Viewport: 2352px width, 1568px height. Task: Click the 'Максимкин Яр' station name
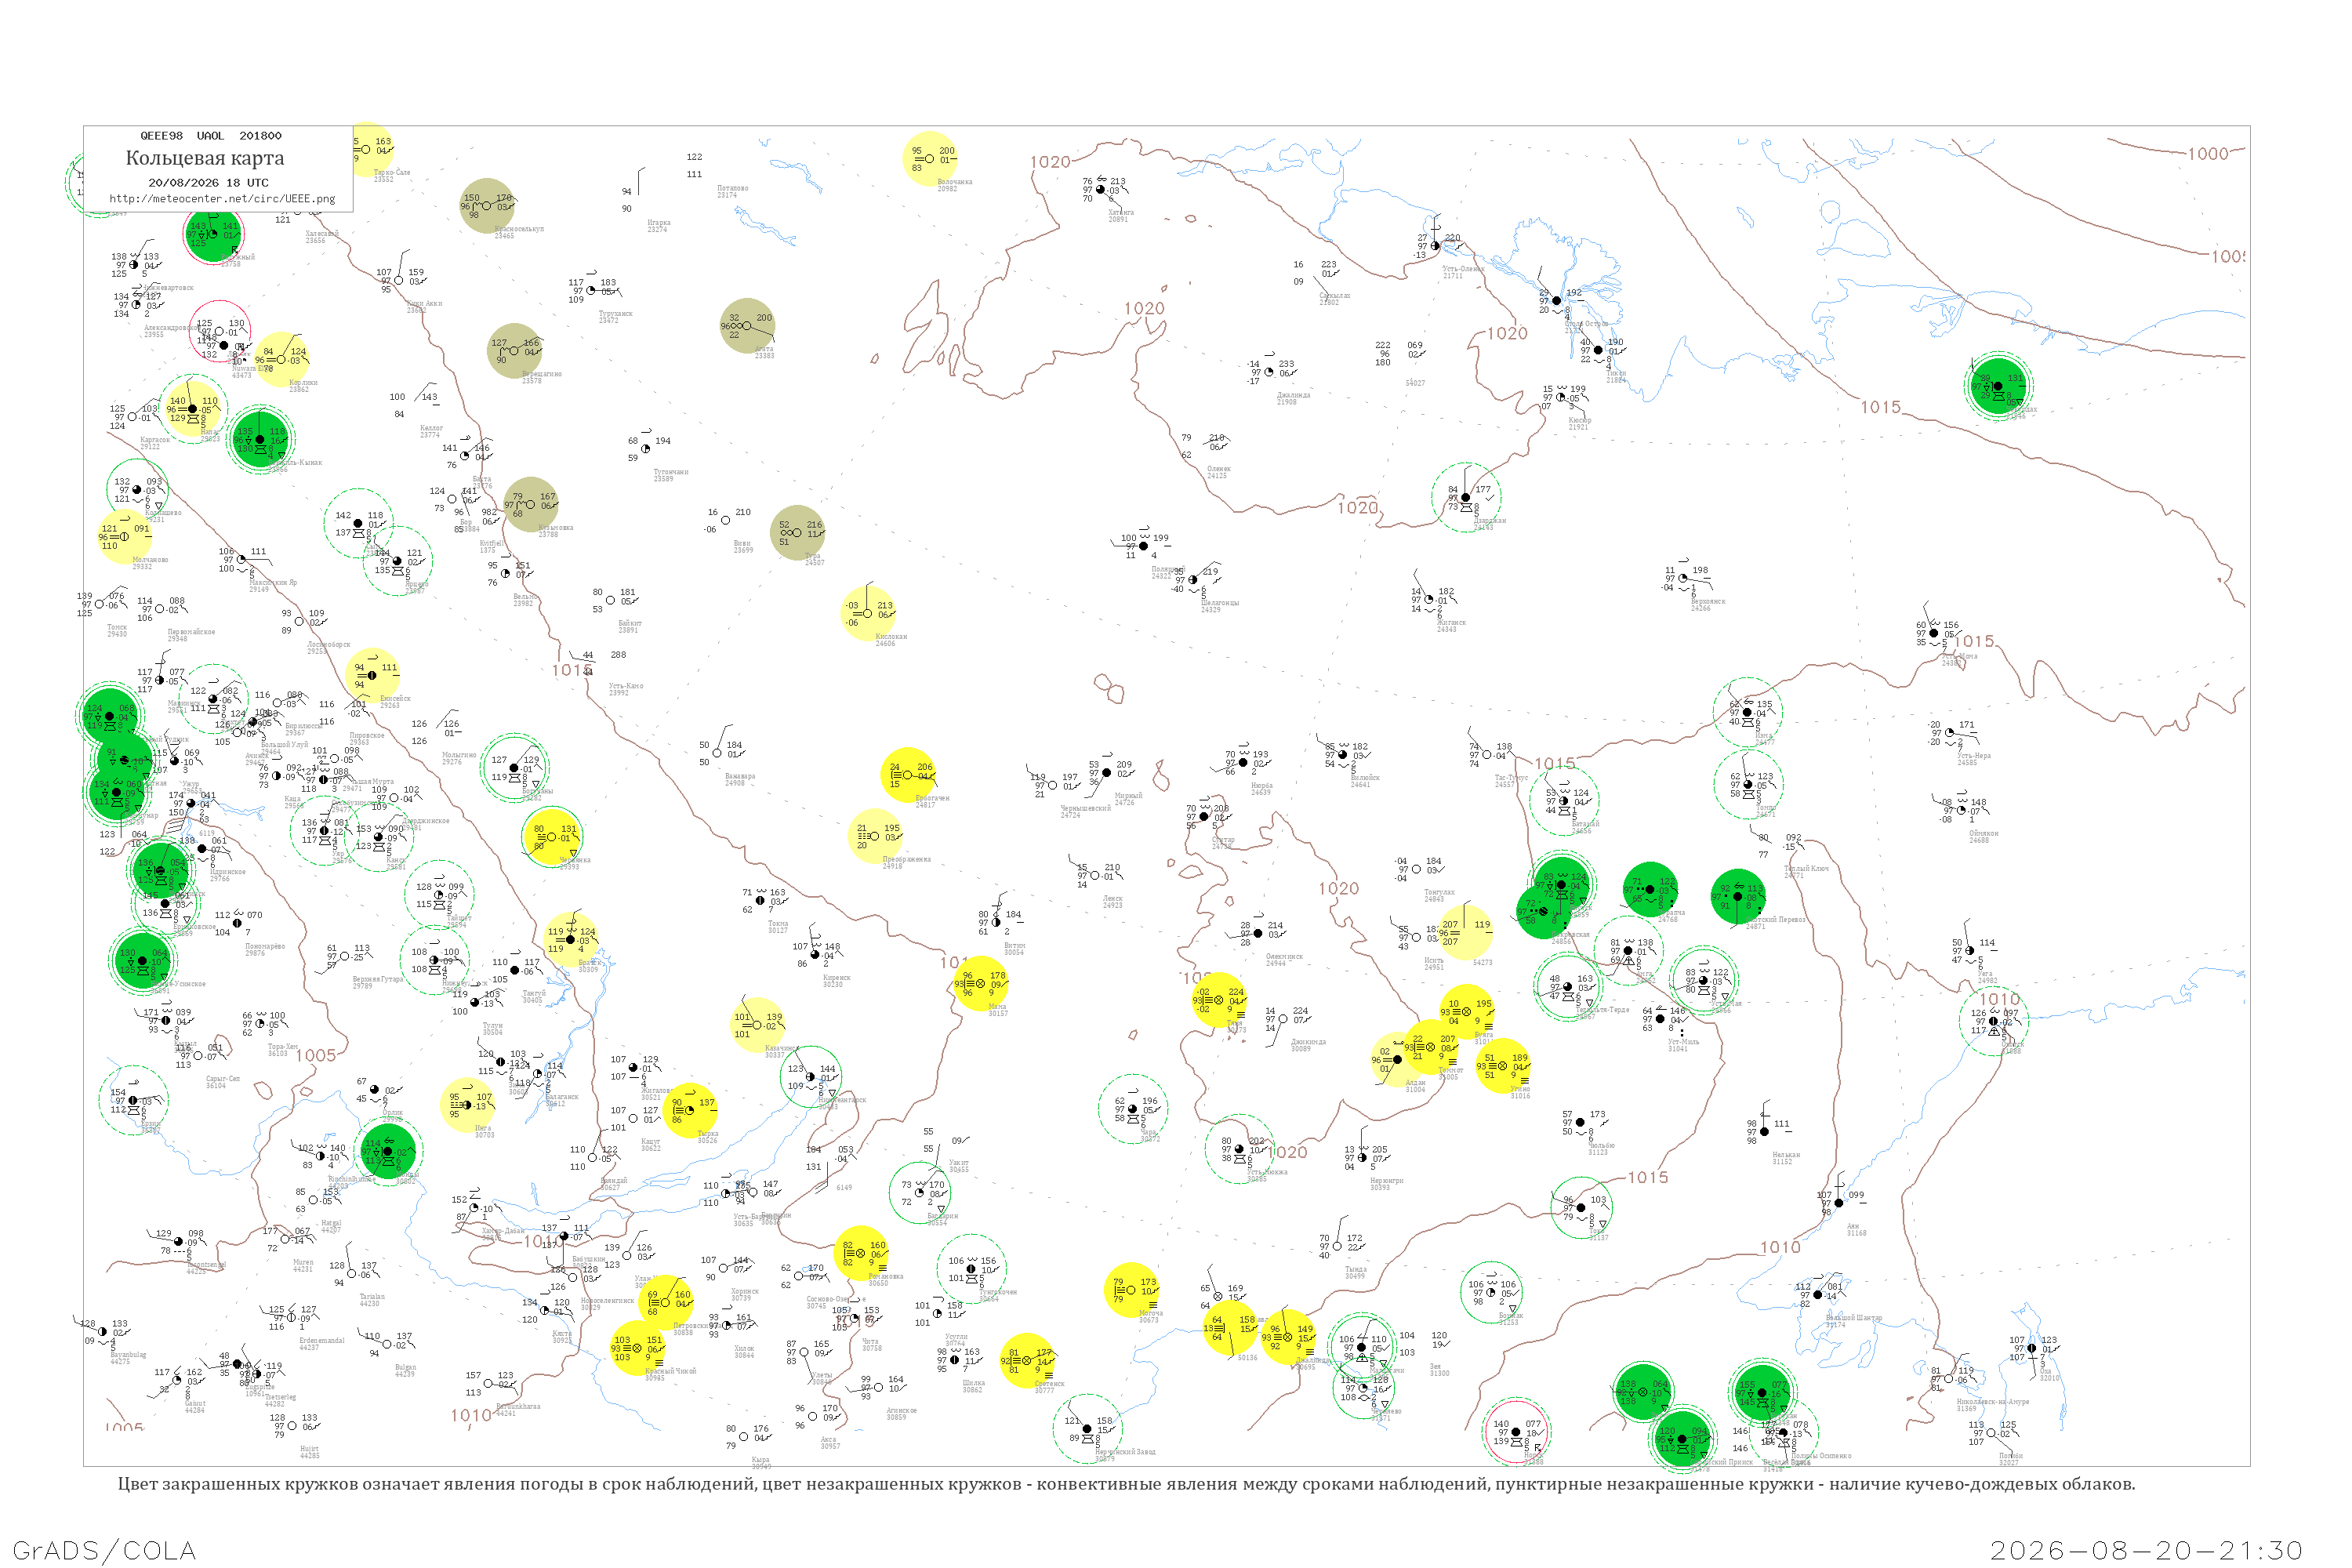[x=273, y=583]
